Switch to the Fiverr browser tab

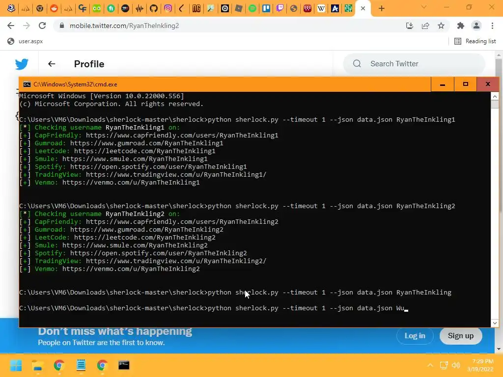111,8
